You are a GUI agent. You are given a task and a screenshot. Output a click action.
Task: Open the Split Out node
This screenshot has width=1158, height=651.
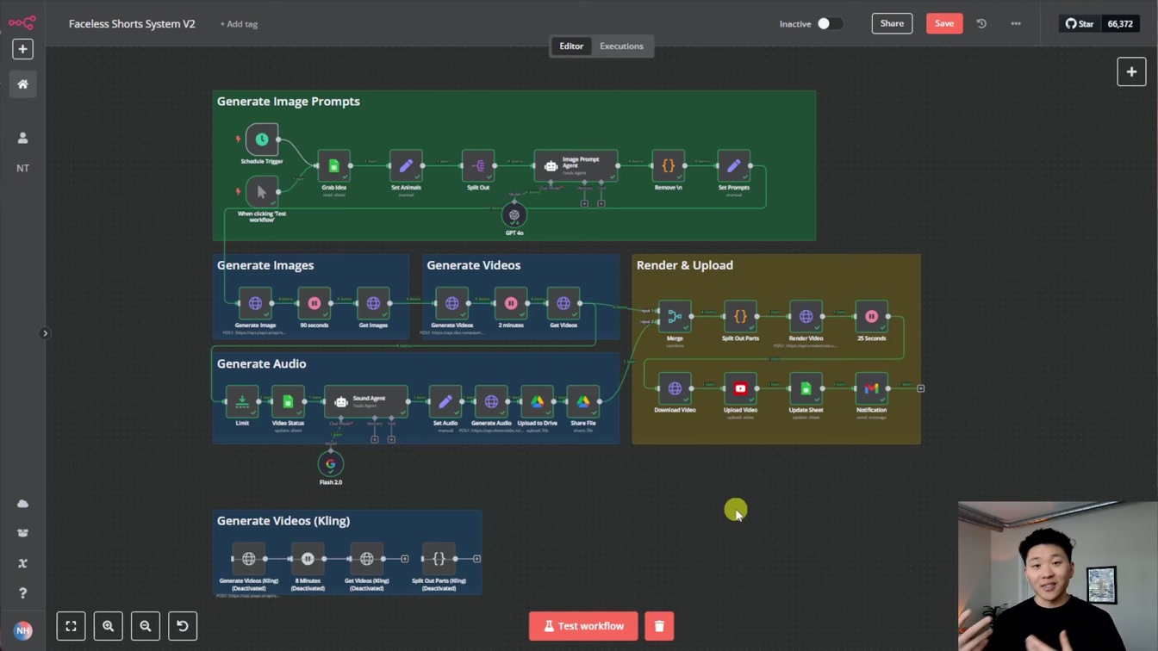[478, 165]
